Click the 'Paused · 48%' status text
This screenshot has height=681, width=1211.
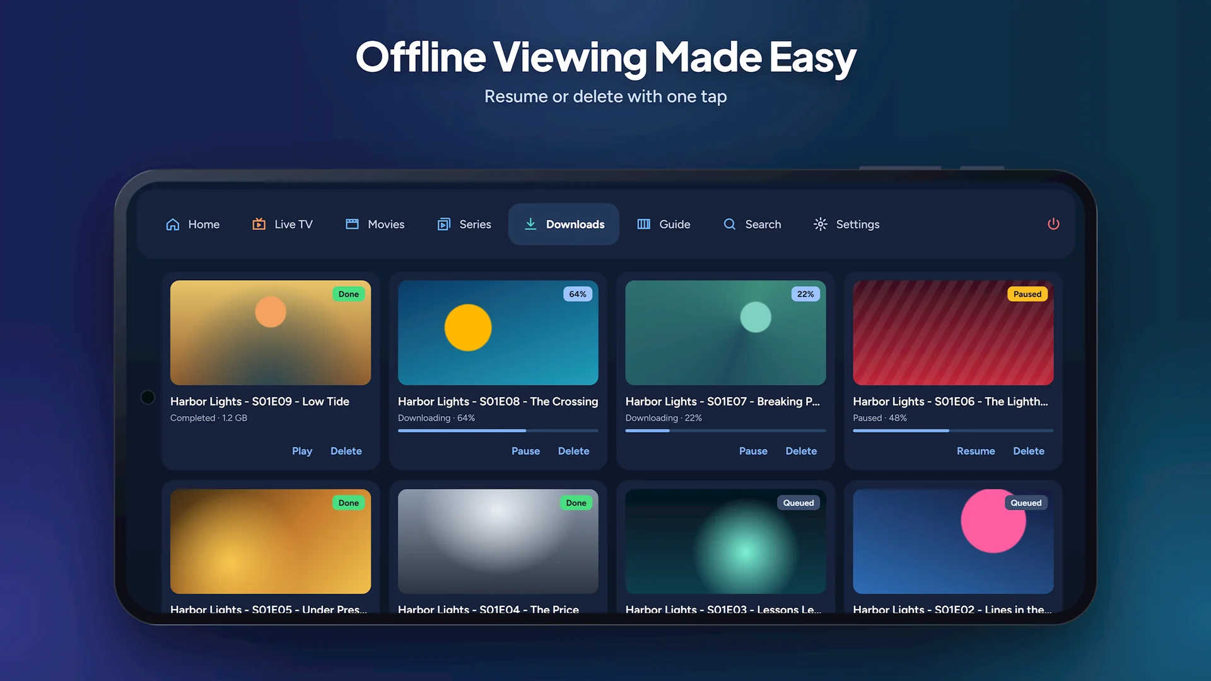(880, 418)
